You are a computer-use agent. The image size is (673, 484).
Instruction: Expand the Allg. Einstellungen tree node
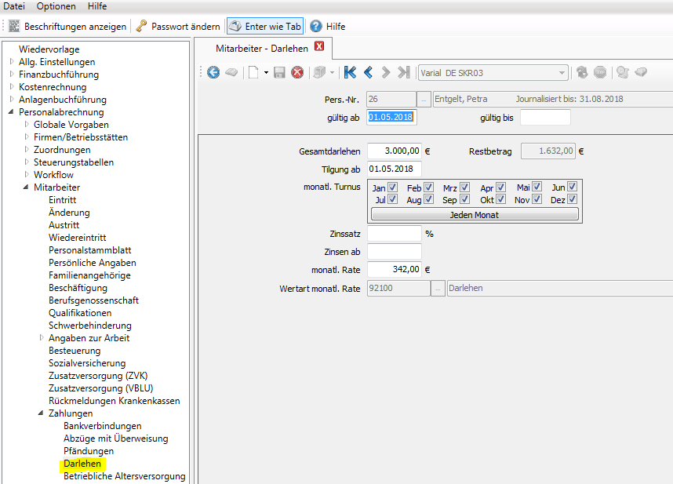point(12,62)
